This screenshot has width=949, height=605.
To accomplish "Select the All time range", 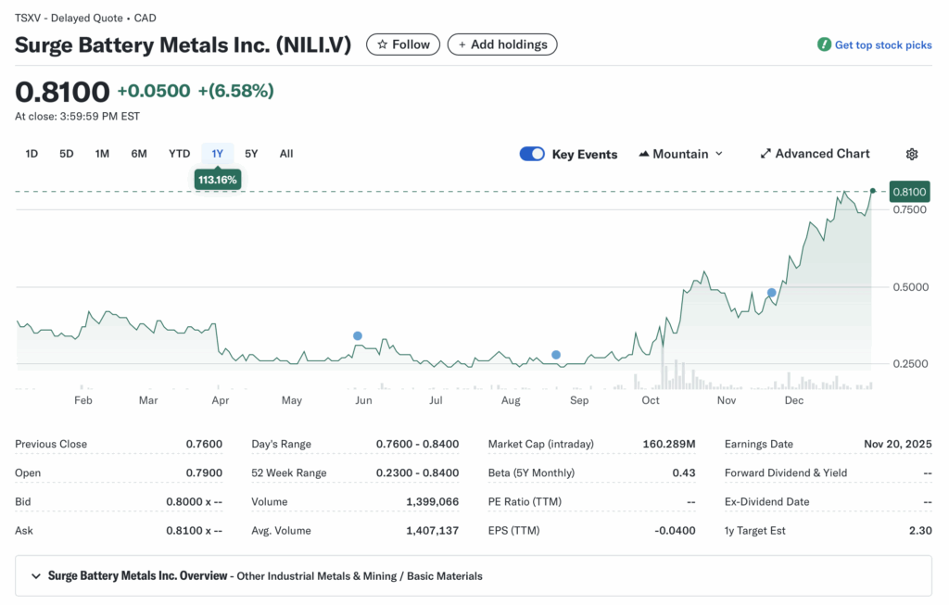I will [x=286, y=154].
